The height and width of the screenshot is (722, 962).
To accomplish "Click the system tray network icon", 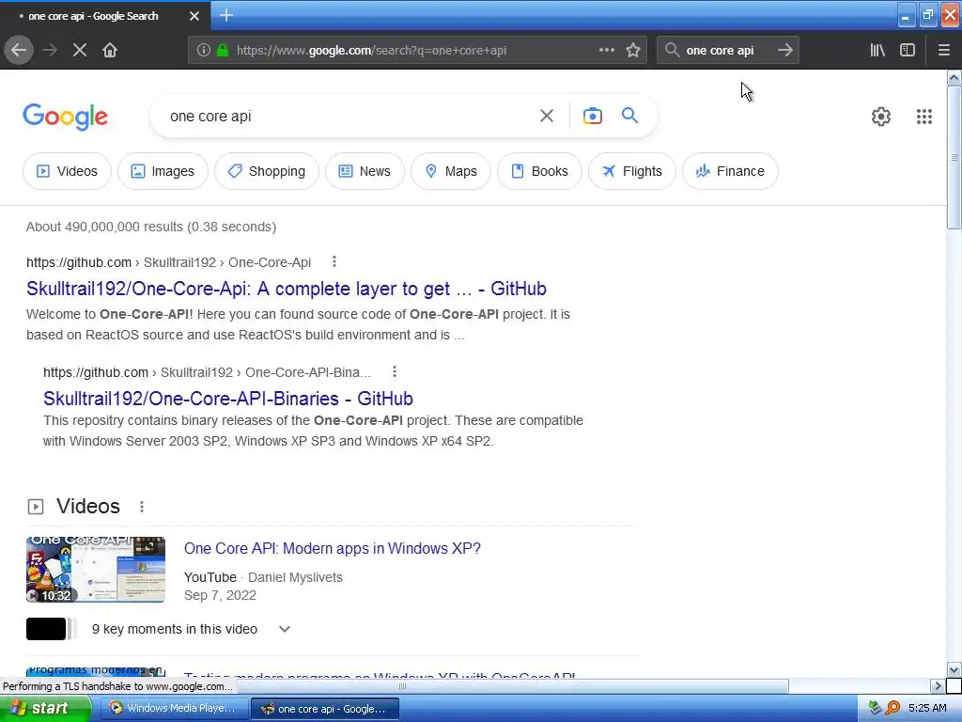I will click(x=875, y=708).
